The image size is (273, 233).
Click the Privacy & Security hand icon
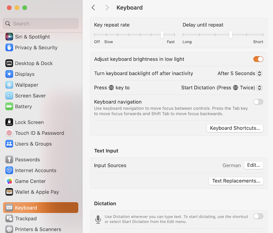point(9,47)
